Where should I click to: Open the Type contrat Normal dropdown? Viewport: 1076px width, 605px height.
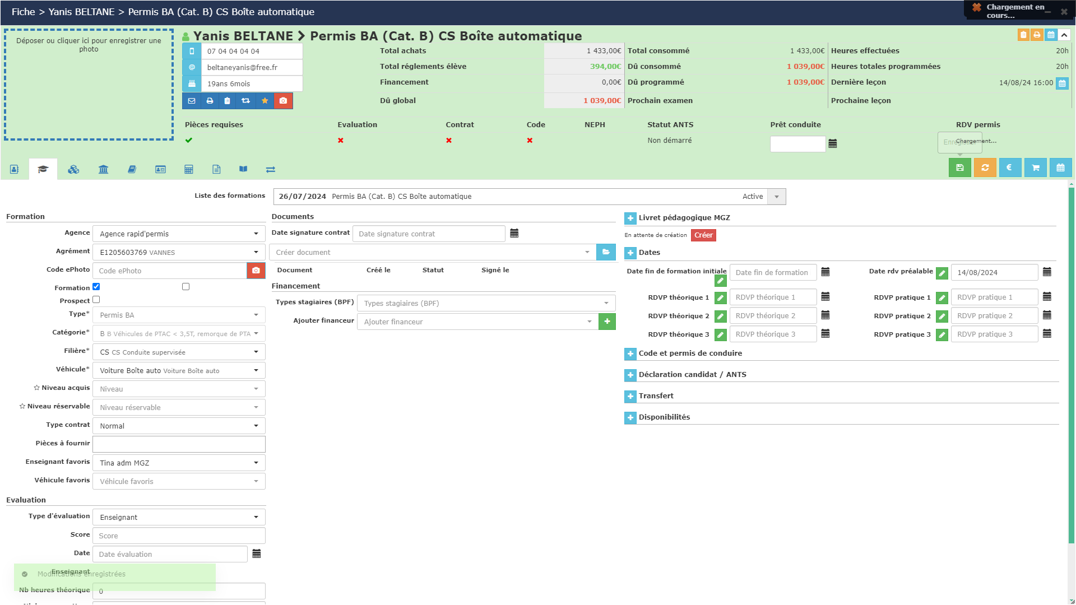179,426
